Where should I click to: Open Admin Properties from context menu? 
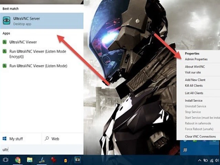196,59
